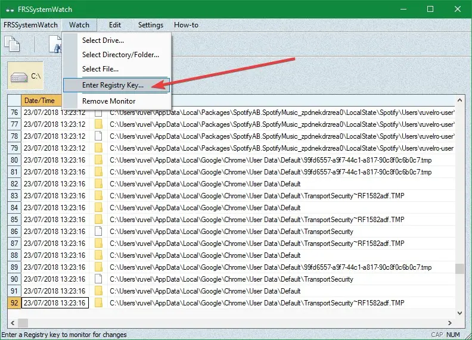Choose Remove Monitor menu entry
472x340 pixels.
pos(117,101)
